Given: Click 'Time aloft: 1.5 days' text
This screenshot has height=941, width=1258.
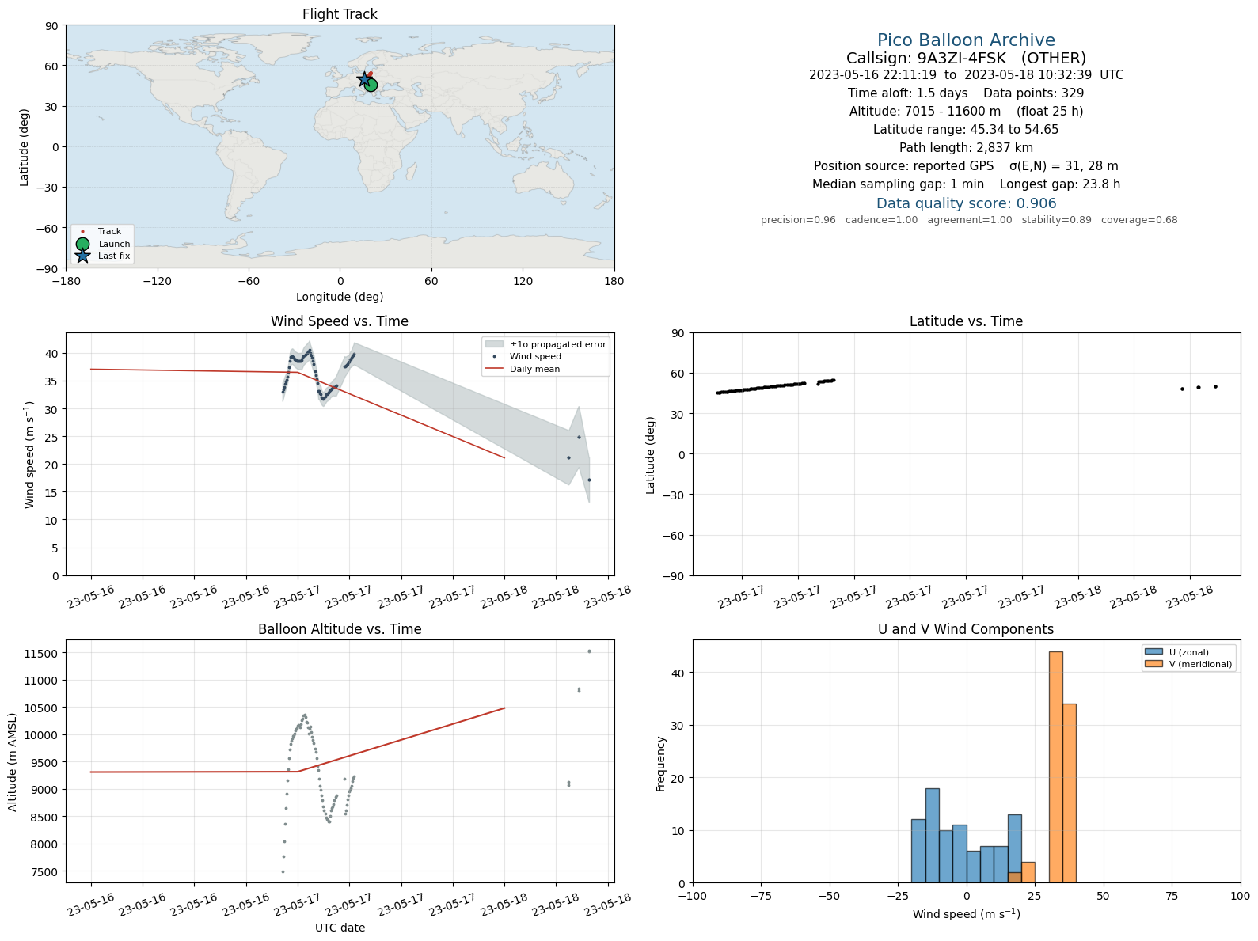Looking at the screenshot, I should coord(907,93).
